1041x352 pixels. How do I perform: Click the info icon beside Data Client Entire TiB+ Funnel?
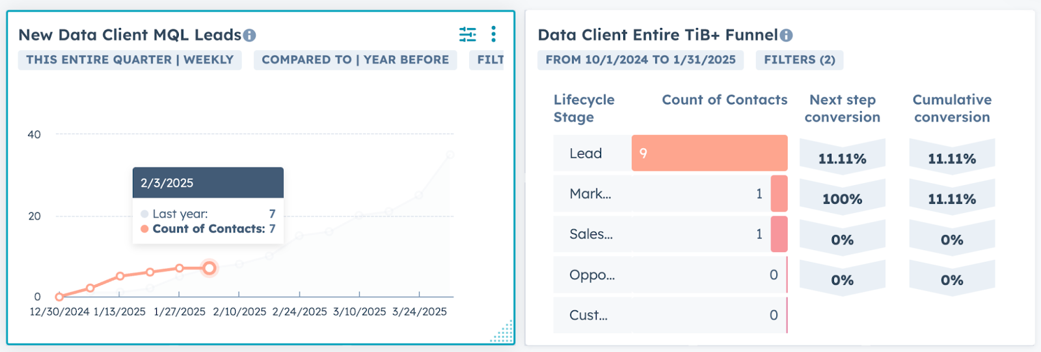coord(786,36)
